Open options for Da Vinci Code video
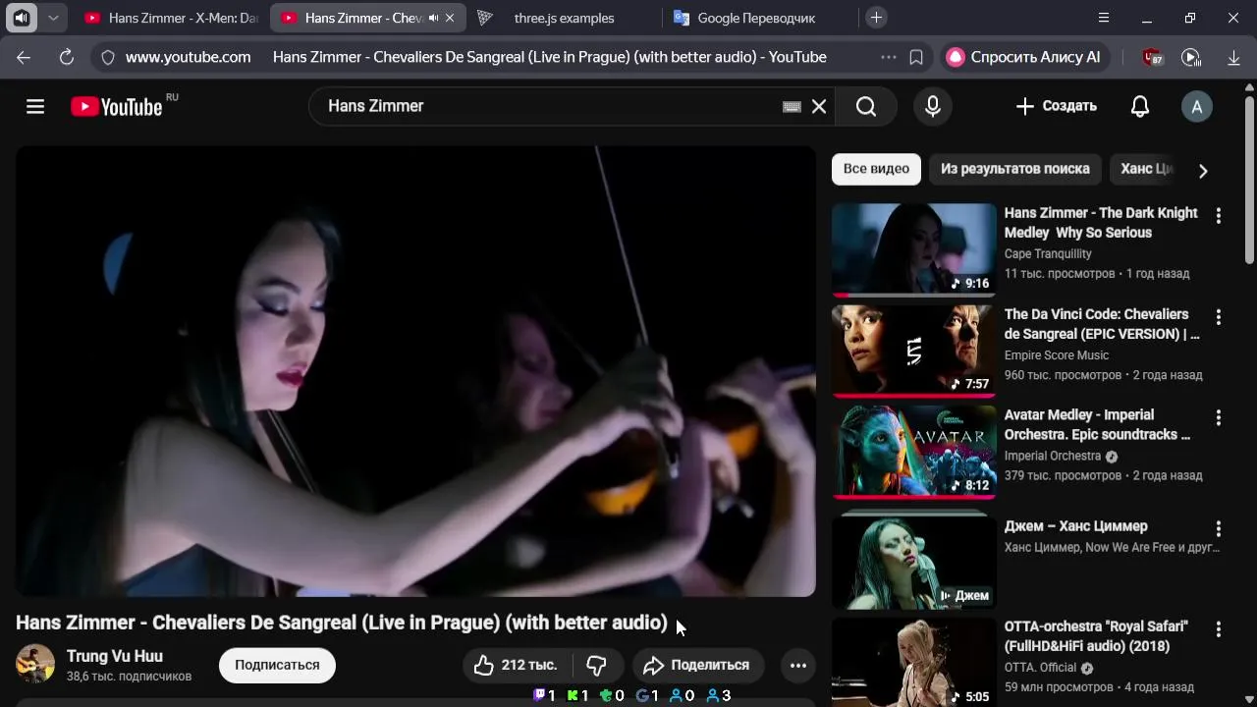 click(x=1218, y=317)
